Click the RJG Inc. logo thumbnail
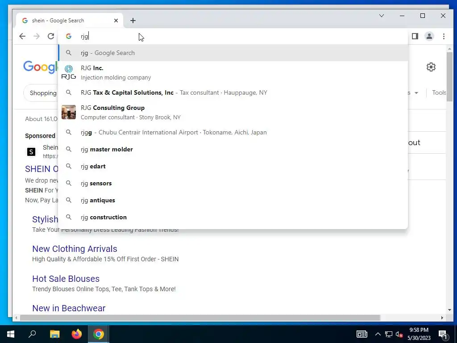The width and height of the screenshot is (457, 343). (x=69, y=72)
